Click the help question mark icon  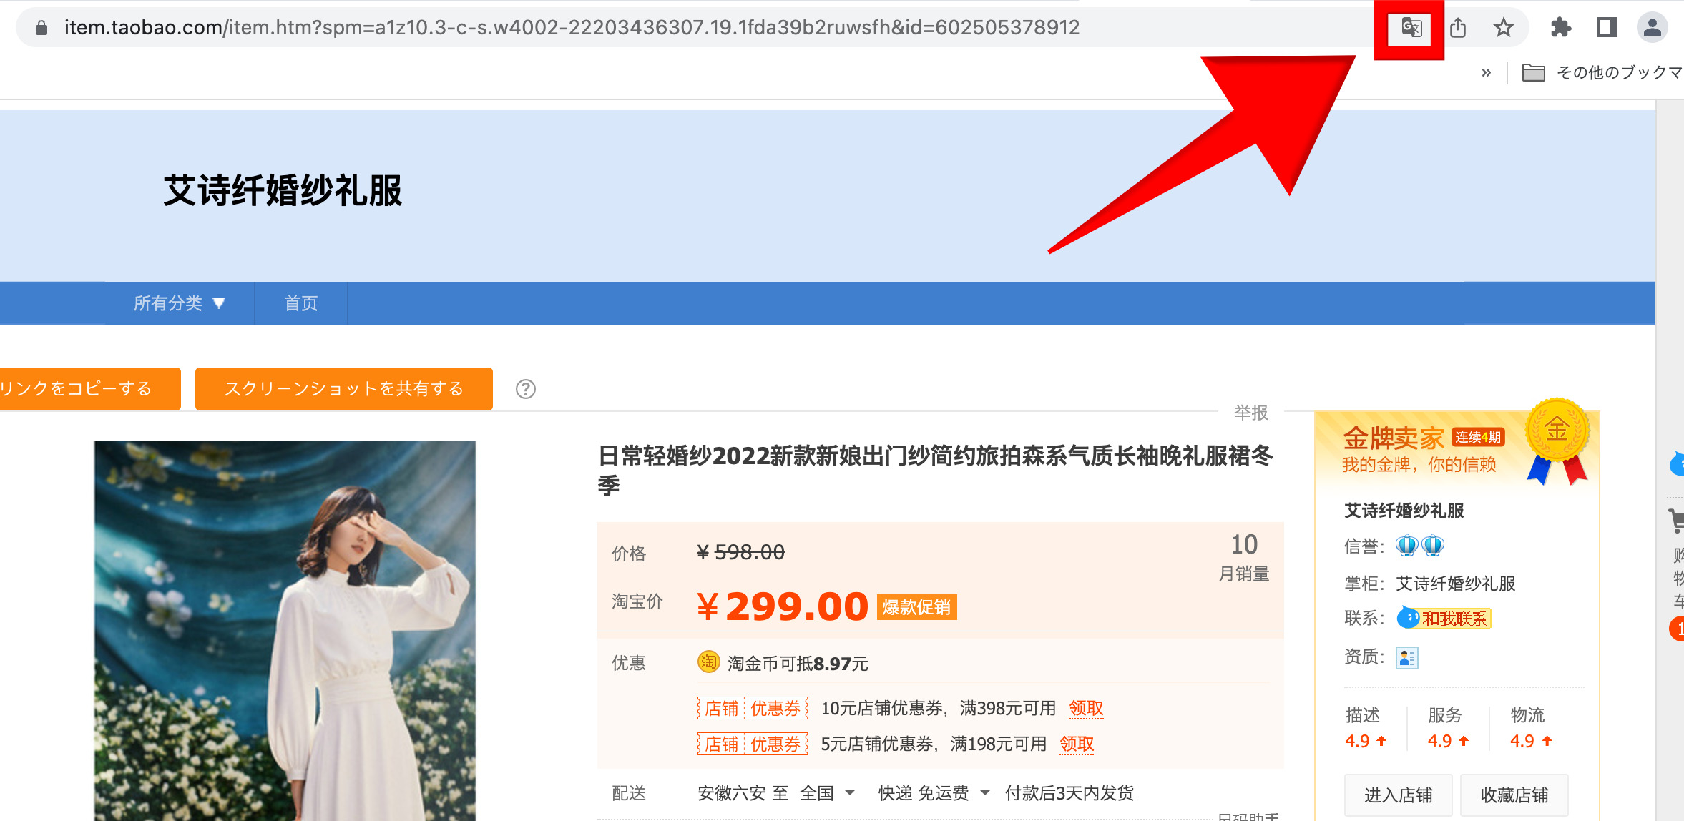pos(526,389)
